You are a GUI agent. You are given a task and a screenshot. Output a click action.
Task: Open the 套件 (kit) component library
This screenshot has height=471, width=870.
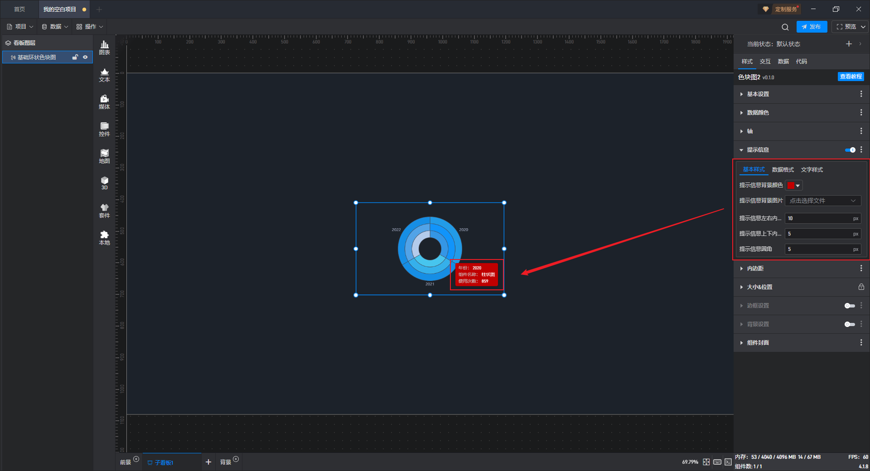coord(104,211)
